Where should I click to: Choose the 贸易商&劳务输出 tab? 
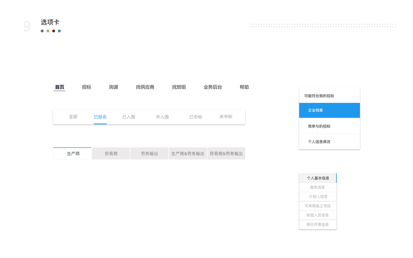[x=226, y=154]
